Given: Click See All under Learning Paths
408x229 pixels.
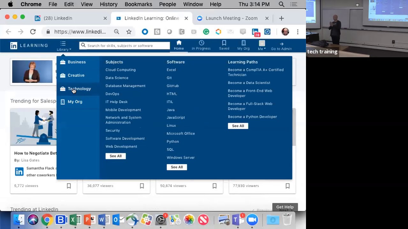Looking at the screenshot, I should [x=238, y=126].
